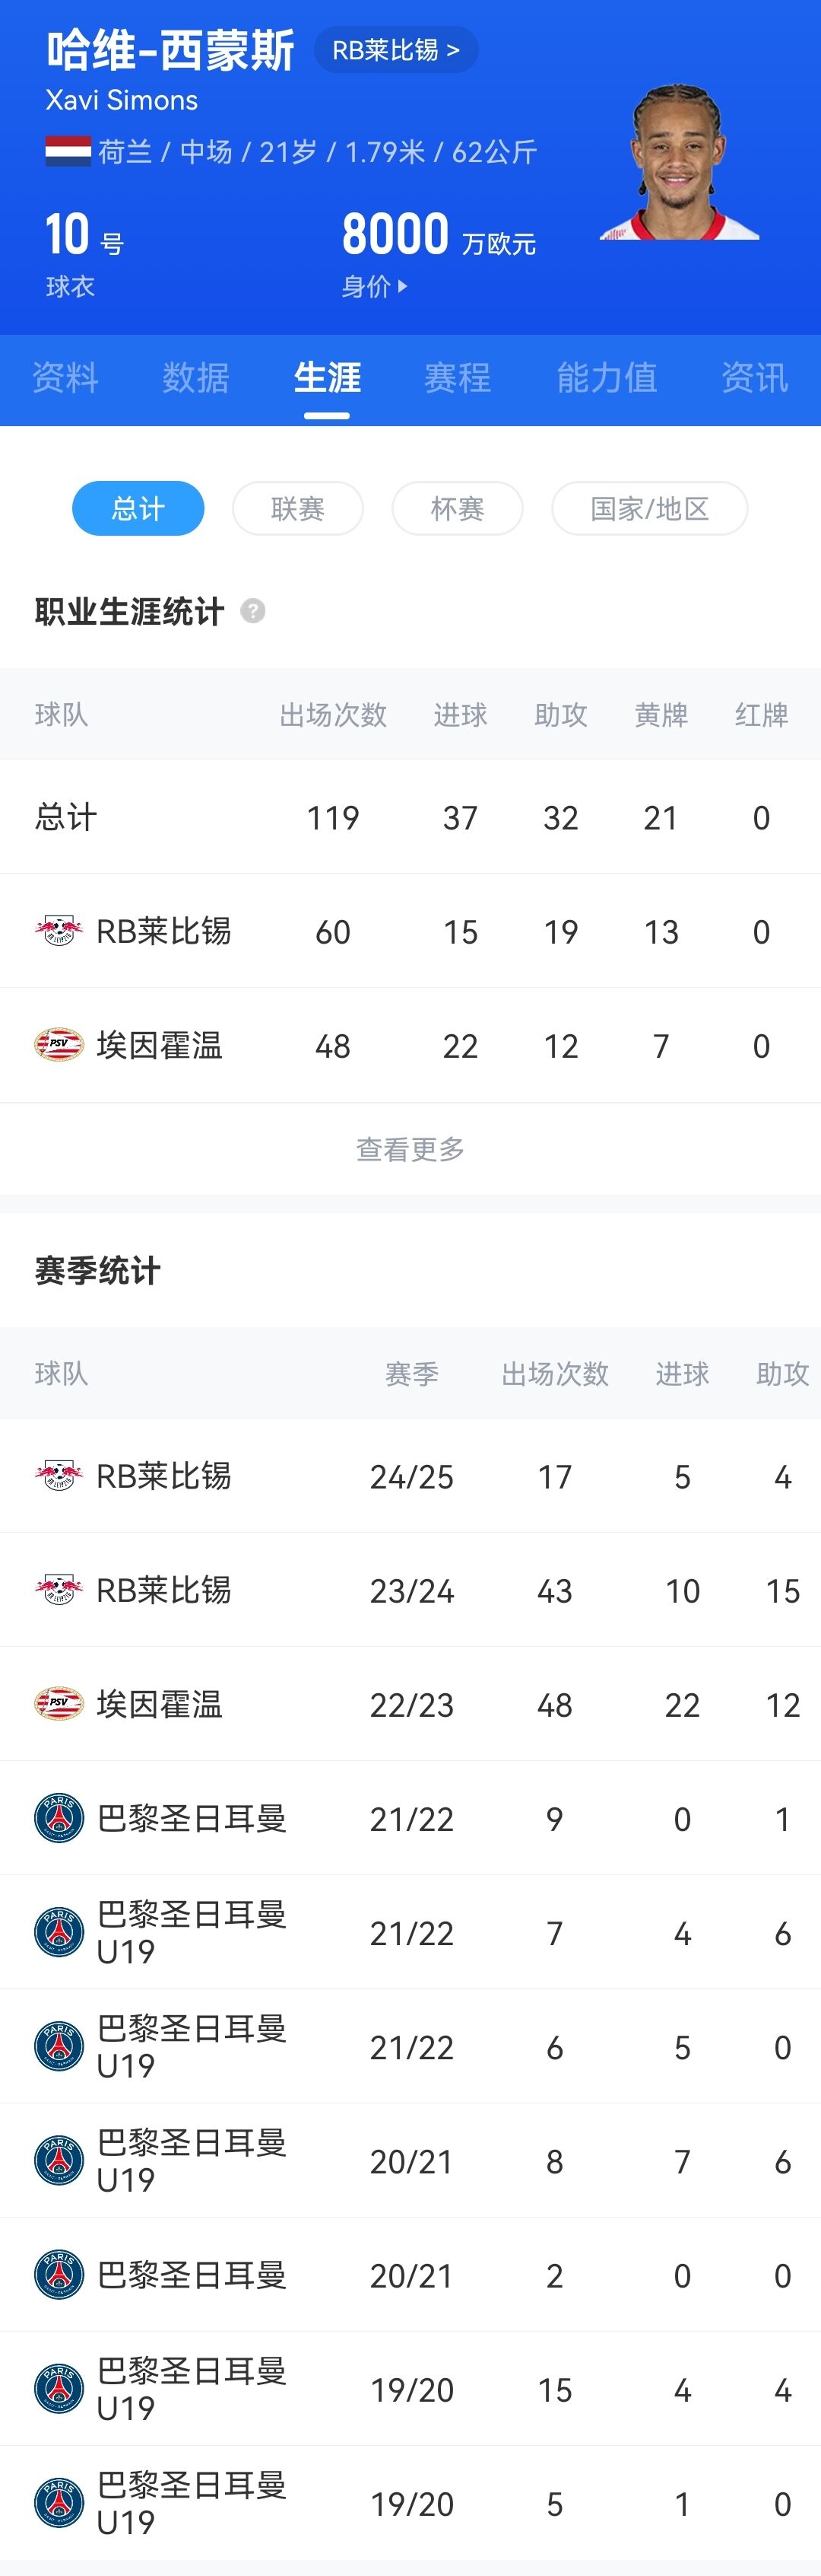This screenshot has height=2576, width=821.
Task: Select the 总计 filter pill
Action: point(138,508)
